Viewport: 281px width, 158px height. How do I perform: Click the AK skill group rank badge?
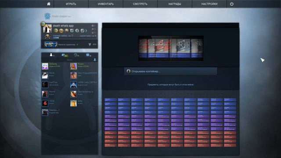(x=51, y=44)
